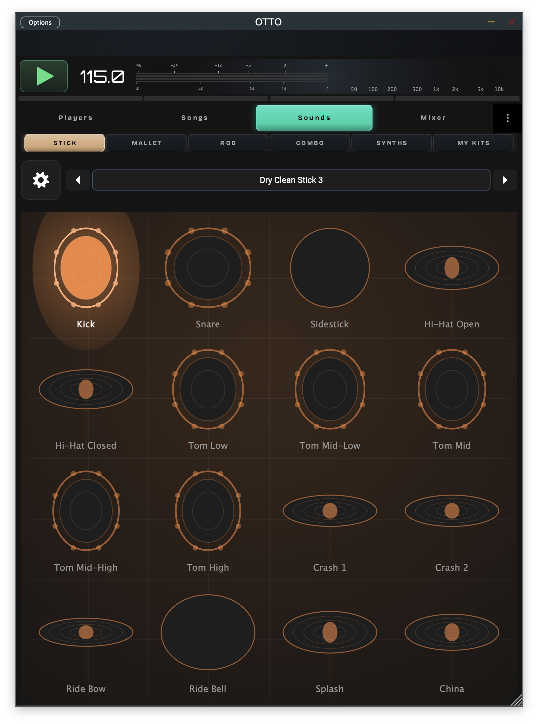Open the Dry Clean Stick 3 kit selector
The width and height of the screenshot is (538, 724).
(x=291, y=180)
